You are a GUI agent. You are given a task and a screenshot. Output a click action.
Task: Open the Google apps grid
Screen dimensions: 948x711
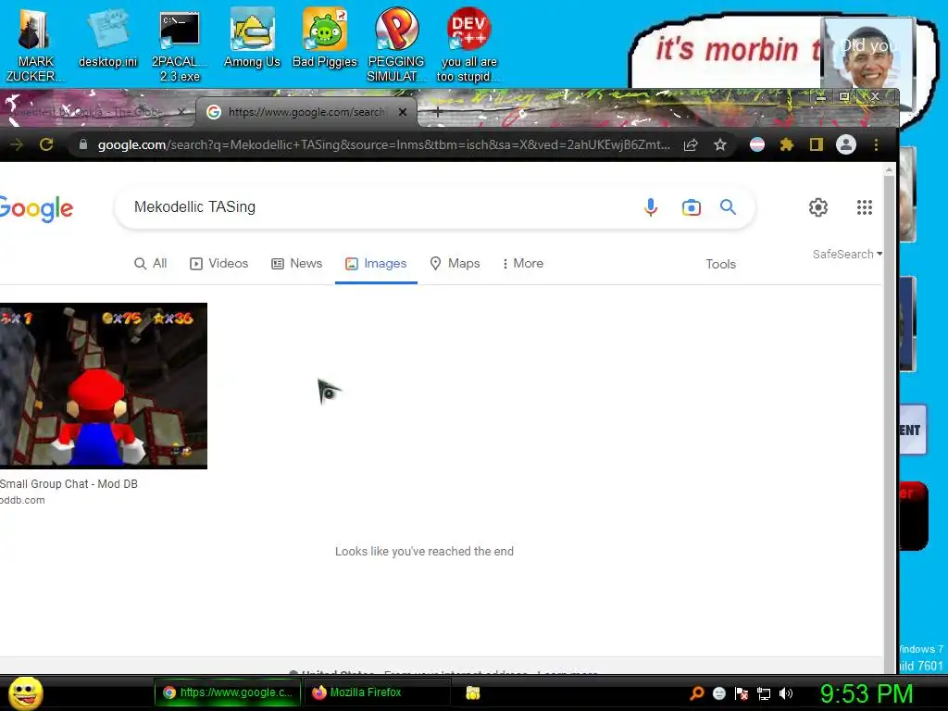pos(865,207)
